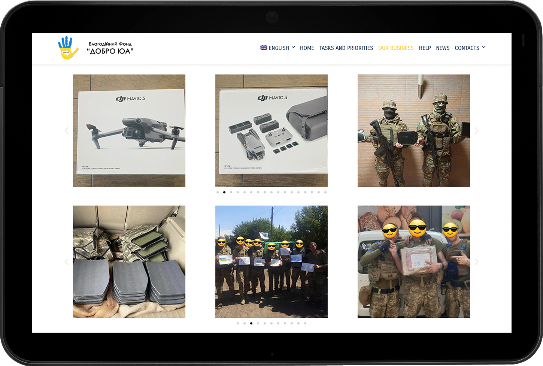Click the UK flag language icon

coord(264,48)
